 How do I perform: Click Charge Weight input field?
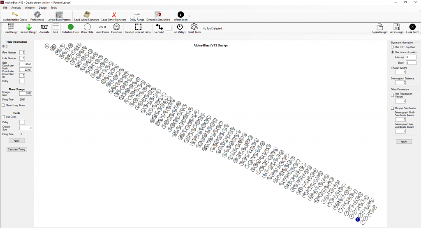[400, 72]
